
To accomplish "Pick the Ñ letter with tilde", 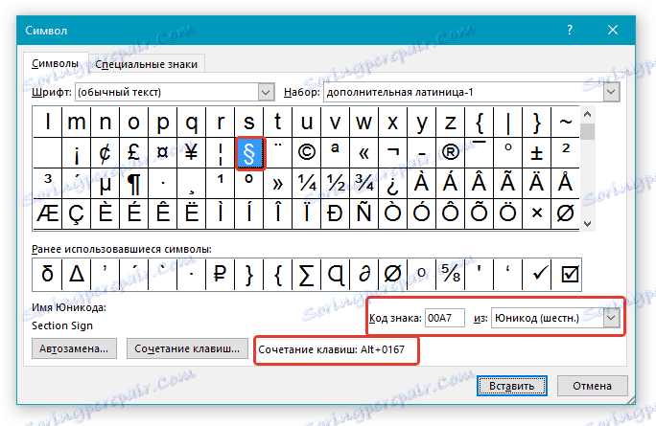I will click(364, 213).
